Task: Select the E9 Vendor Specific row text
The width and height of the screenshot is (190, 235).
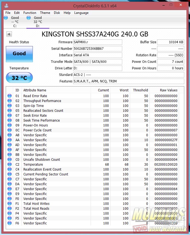Action: 35,194
